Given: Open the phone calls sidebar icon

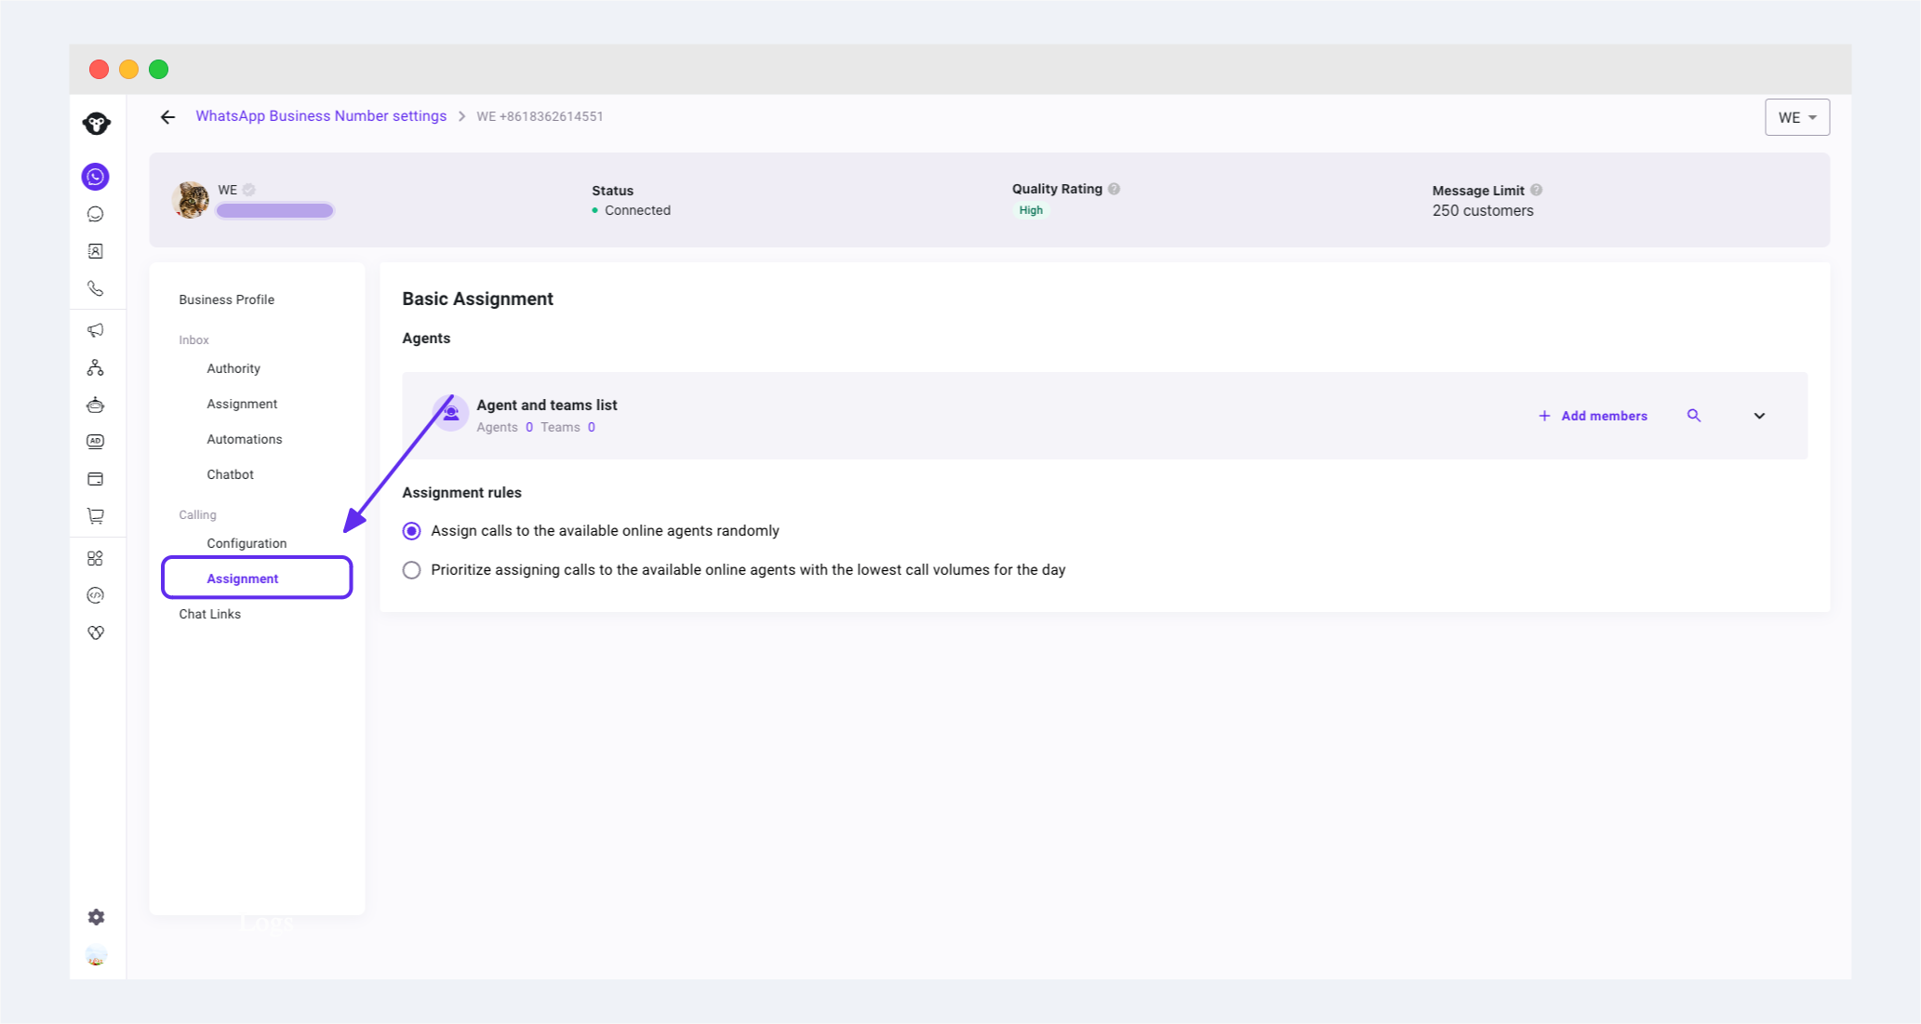Looking at the screenshot, I should (95, 288).
